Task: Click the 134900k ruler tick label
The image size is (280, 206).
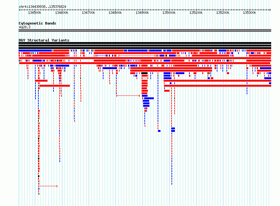Action: point(142,13)
